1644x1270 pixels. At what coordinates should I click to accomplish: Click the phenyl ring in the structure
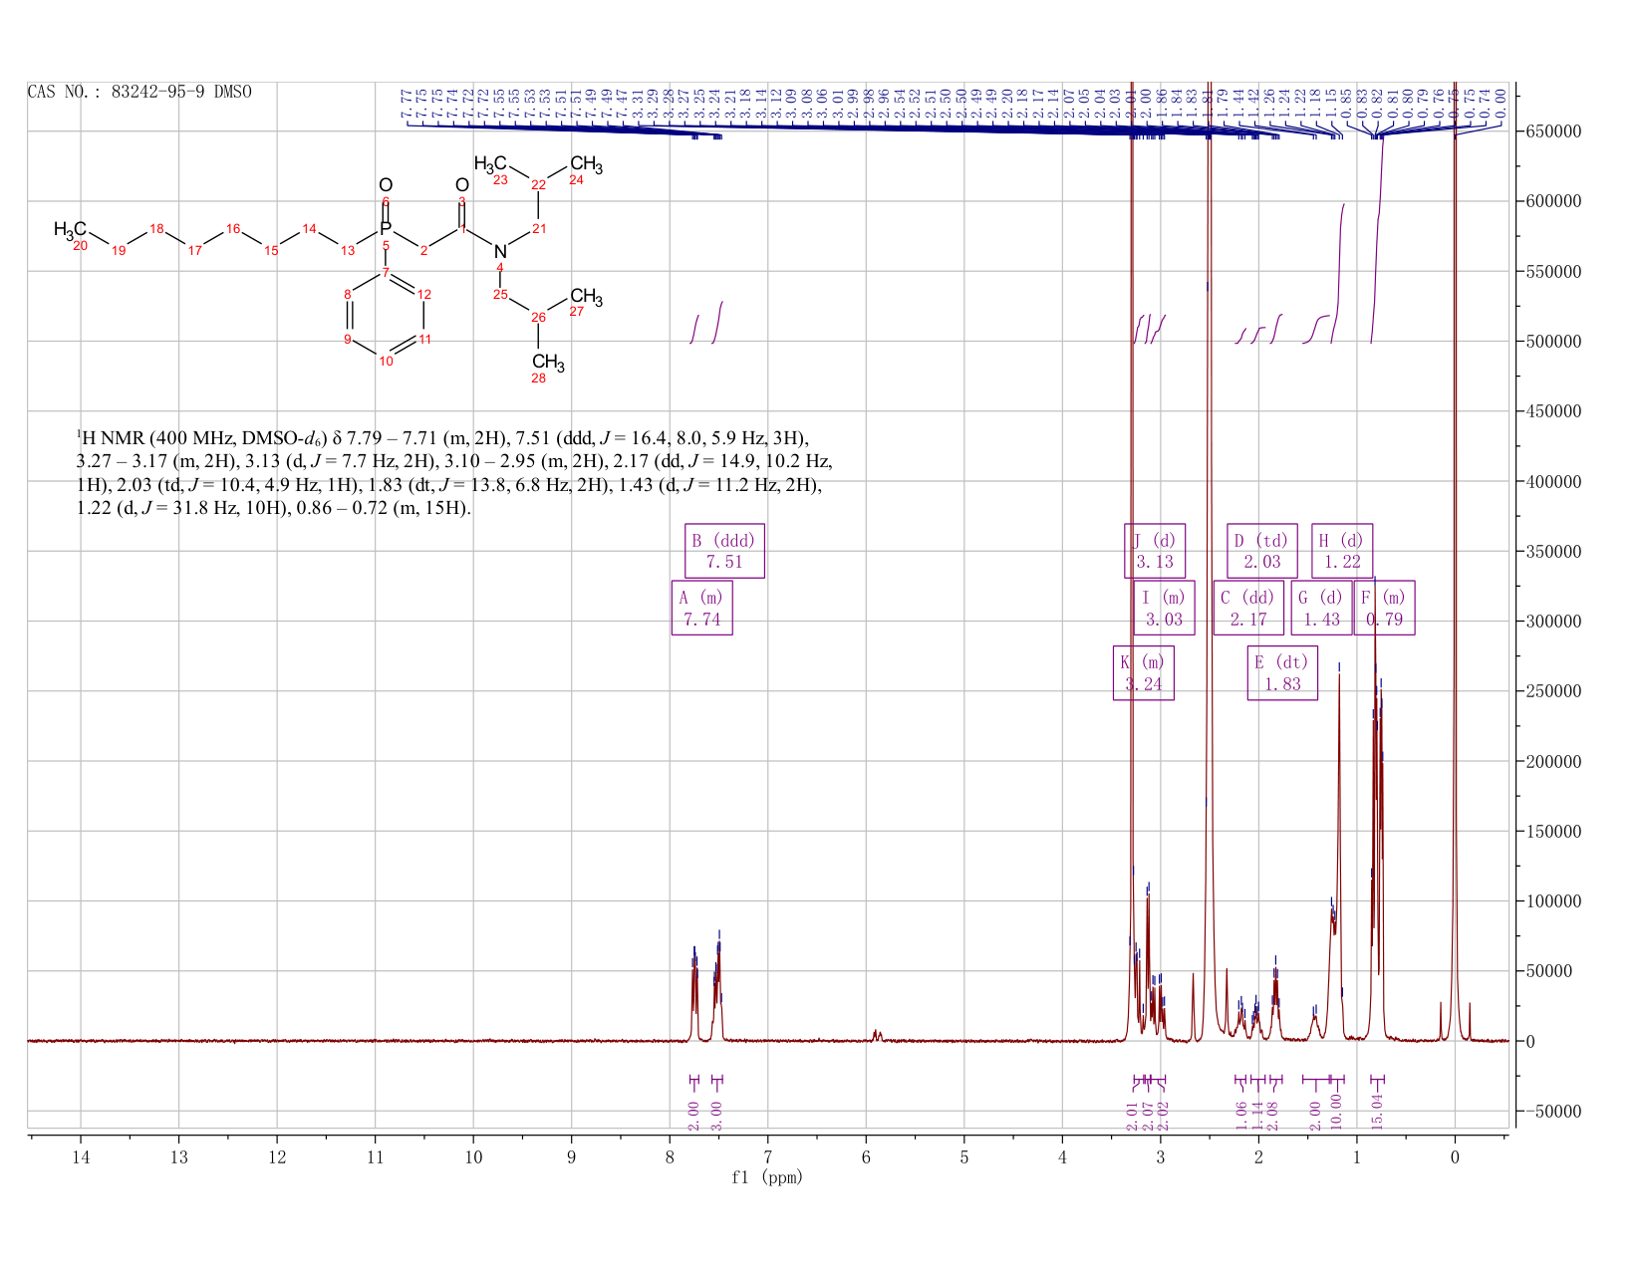[x=387, y=316]
